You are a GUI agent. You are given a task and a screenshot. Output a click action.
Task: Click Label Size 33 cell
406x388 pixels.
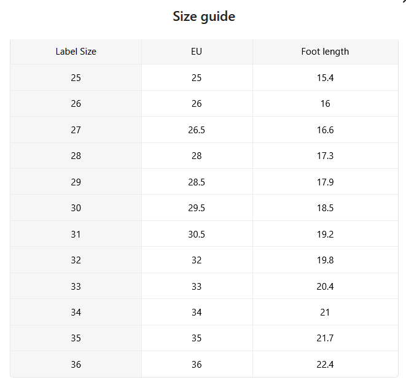coord(76,286)
